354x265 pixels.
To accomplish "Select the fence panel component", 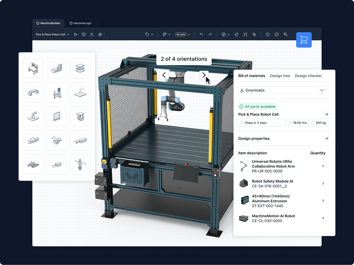I will click(x=57, y=116).
